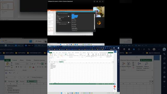Viewport: 167px width, 94px height.
Task: Open the "Другое избранное" bookmarks folder
Action: pos(114,50)
